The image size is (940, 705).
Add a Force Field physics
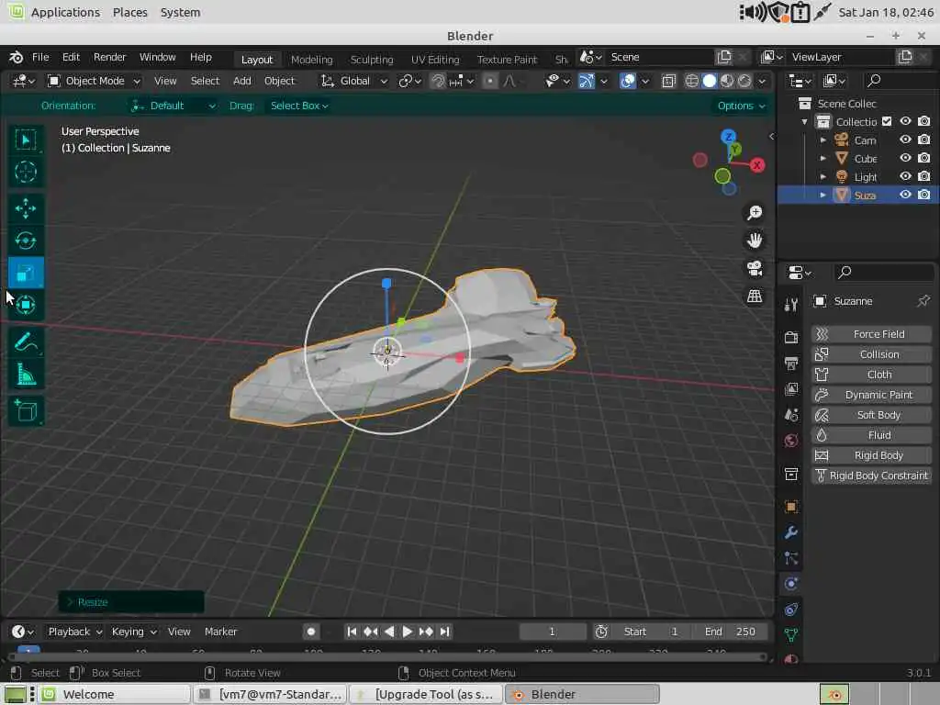pos(871,334)
